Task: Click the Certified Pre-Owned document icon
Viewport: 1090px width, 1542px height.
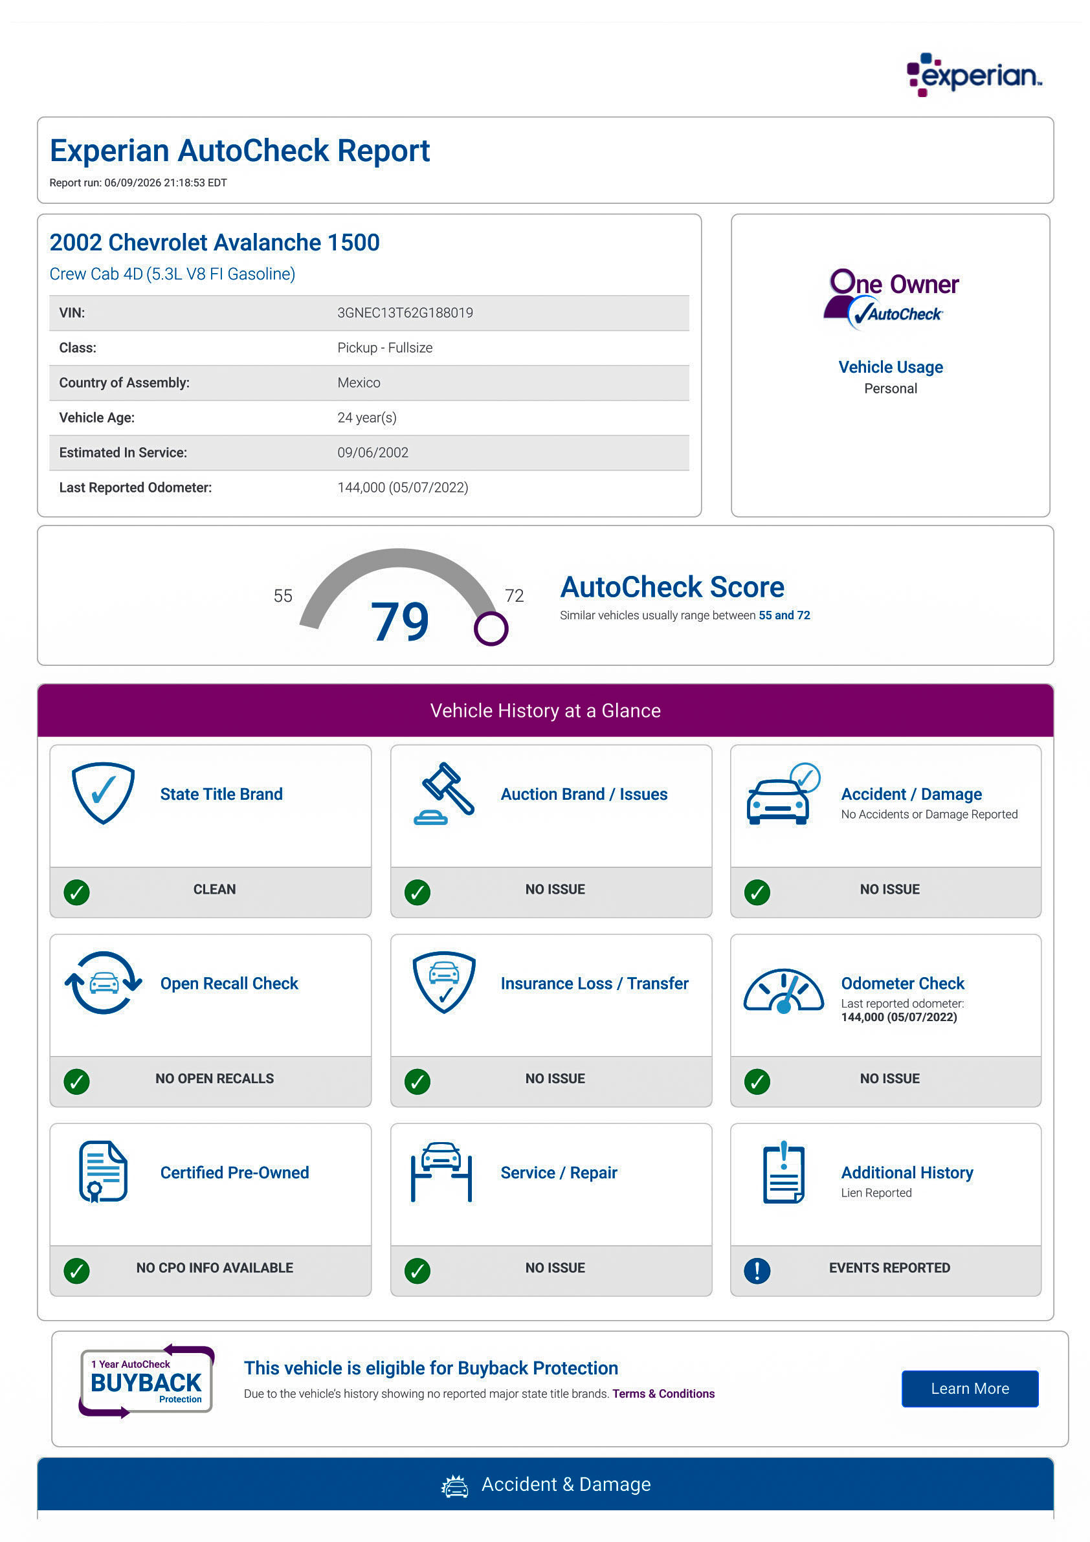Action: 103,1172
